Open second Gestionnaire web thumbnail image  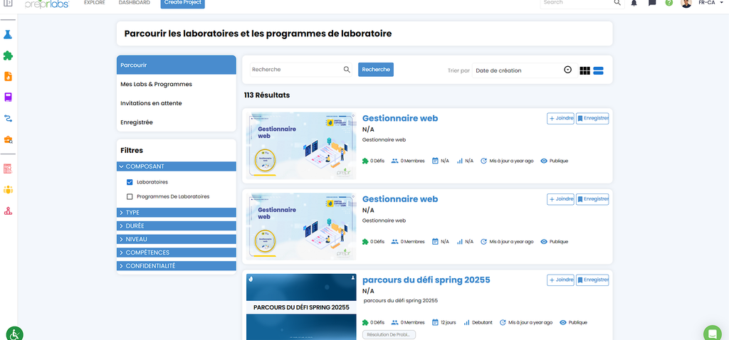(301, 227)
